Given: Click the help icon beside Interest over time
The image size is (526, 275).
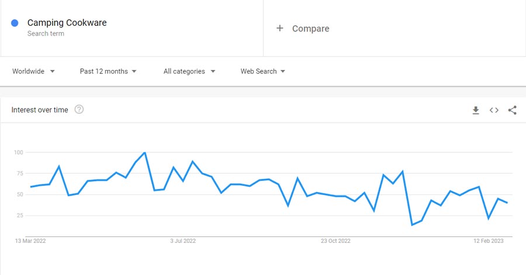Looking at the screenshot, I should coord(79,109).
